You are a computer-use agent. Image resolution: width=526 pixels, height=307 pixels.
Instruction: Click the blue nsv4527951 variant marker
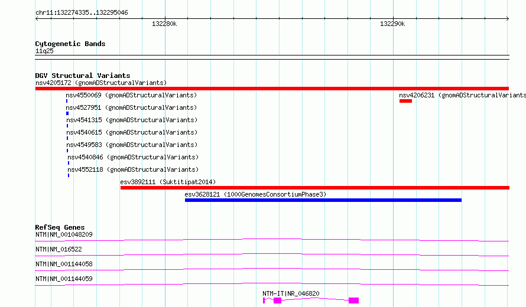(67, 113)
